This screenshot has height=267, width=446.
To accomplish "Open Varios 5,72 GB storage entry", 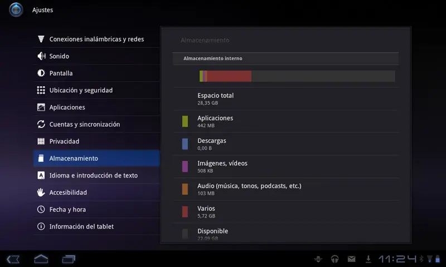I will pyautogui.click(x=286, y=212).
